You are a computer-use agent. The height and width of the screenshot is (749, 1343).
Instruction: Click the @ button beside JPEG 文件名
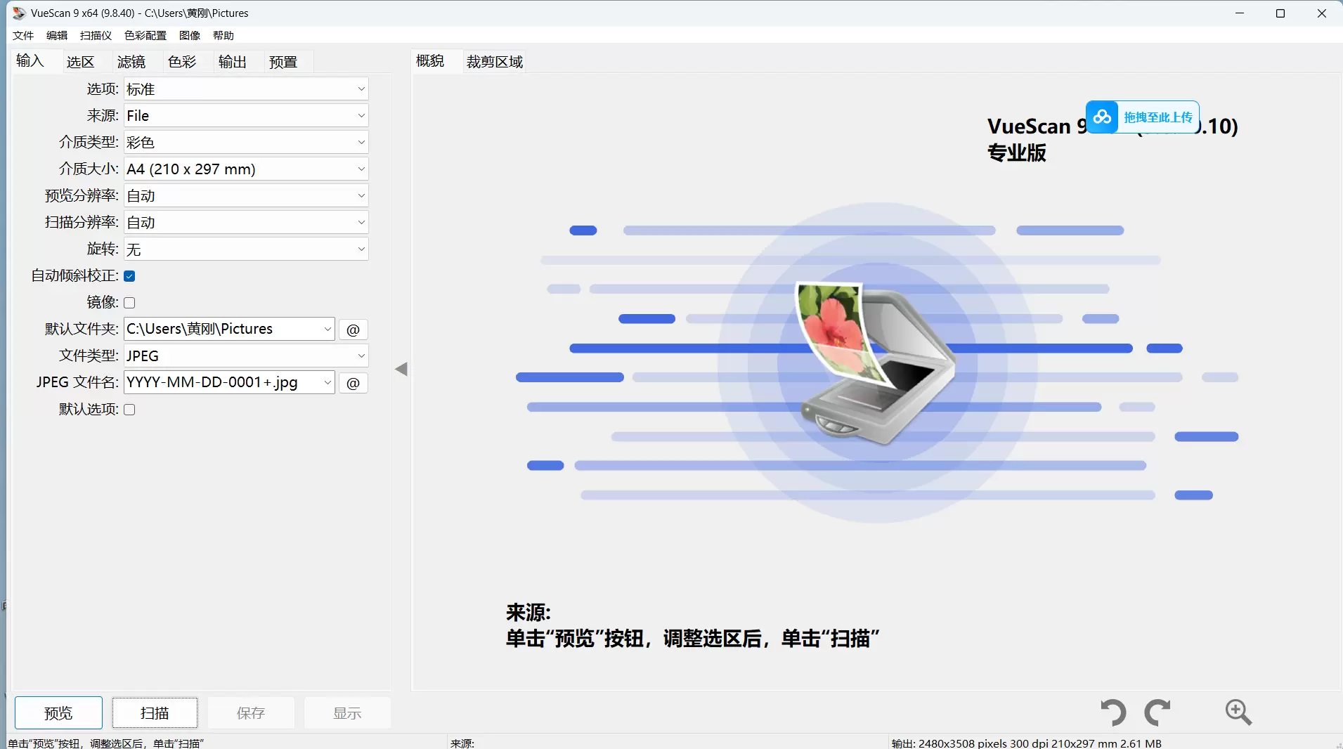pos(353,383)
